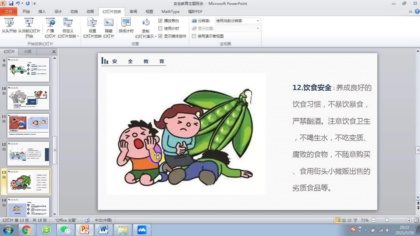Image resolution: width=420 pixels, height=236 pixels.
Task: Expand the resolution (分辨率) dropdown
Action: 258,21
